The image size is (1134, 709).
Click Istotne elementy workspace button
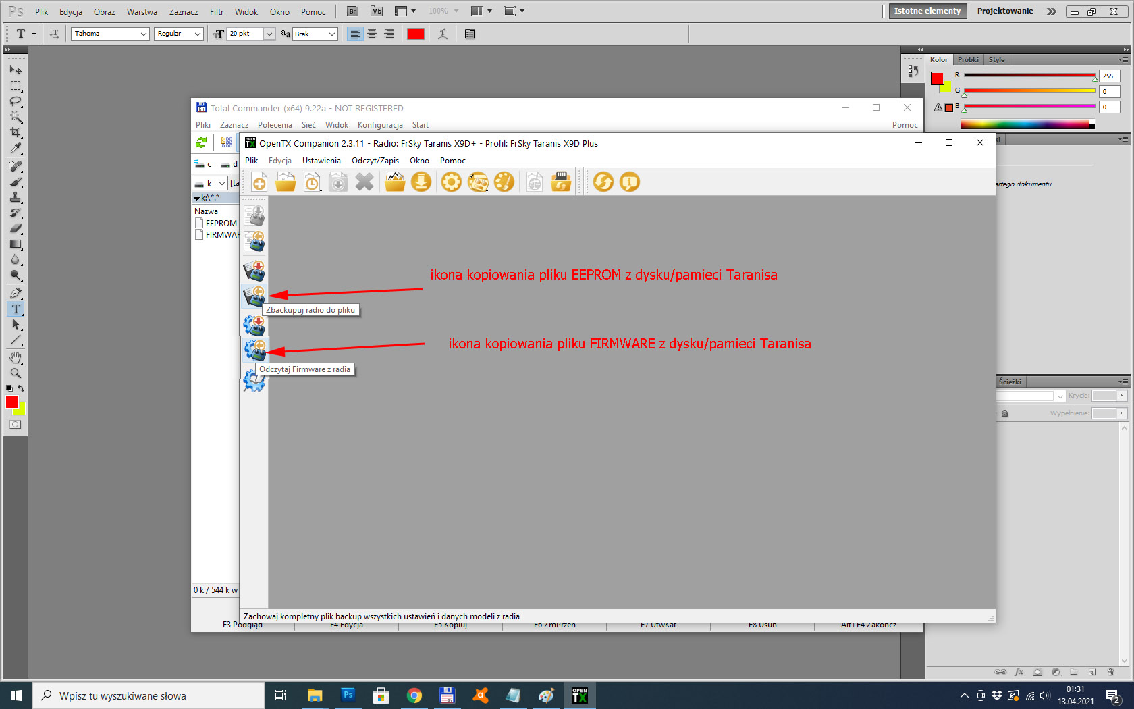point(927,11)
